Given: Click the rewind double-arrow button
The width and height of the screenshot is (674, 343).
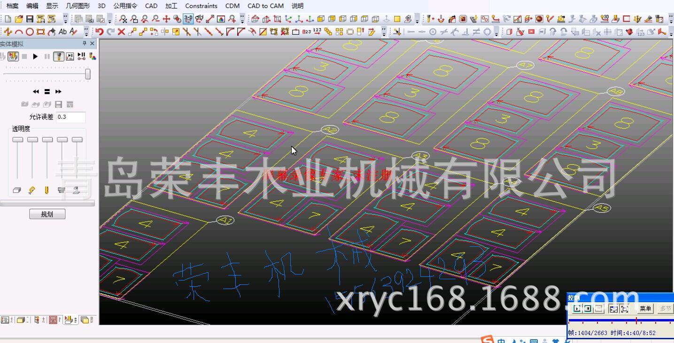Looking at the screenshot, I should (x=36, y=91).
